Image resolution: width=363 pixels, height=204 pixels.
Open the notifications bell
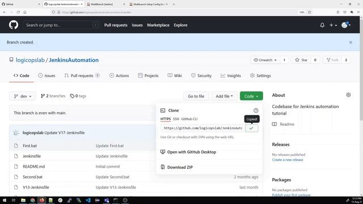click(322, 25)
